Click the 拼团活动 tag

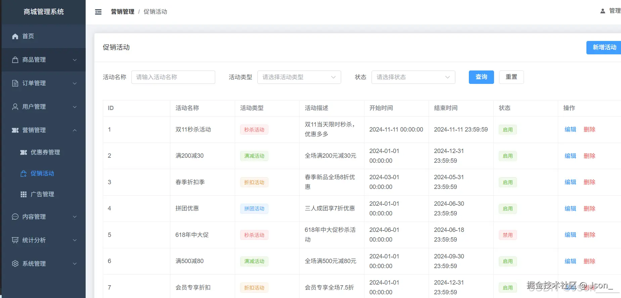point(254,209)
